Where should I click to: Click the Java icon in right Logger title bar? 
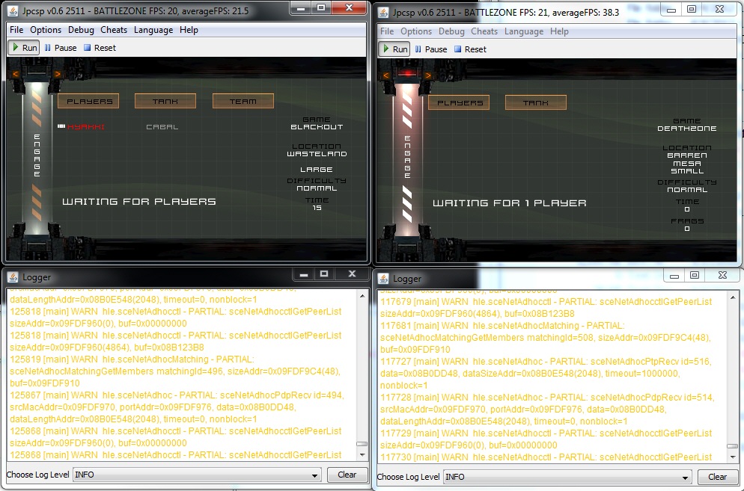[x=384, y=279]
